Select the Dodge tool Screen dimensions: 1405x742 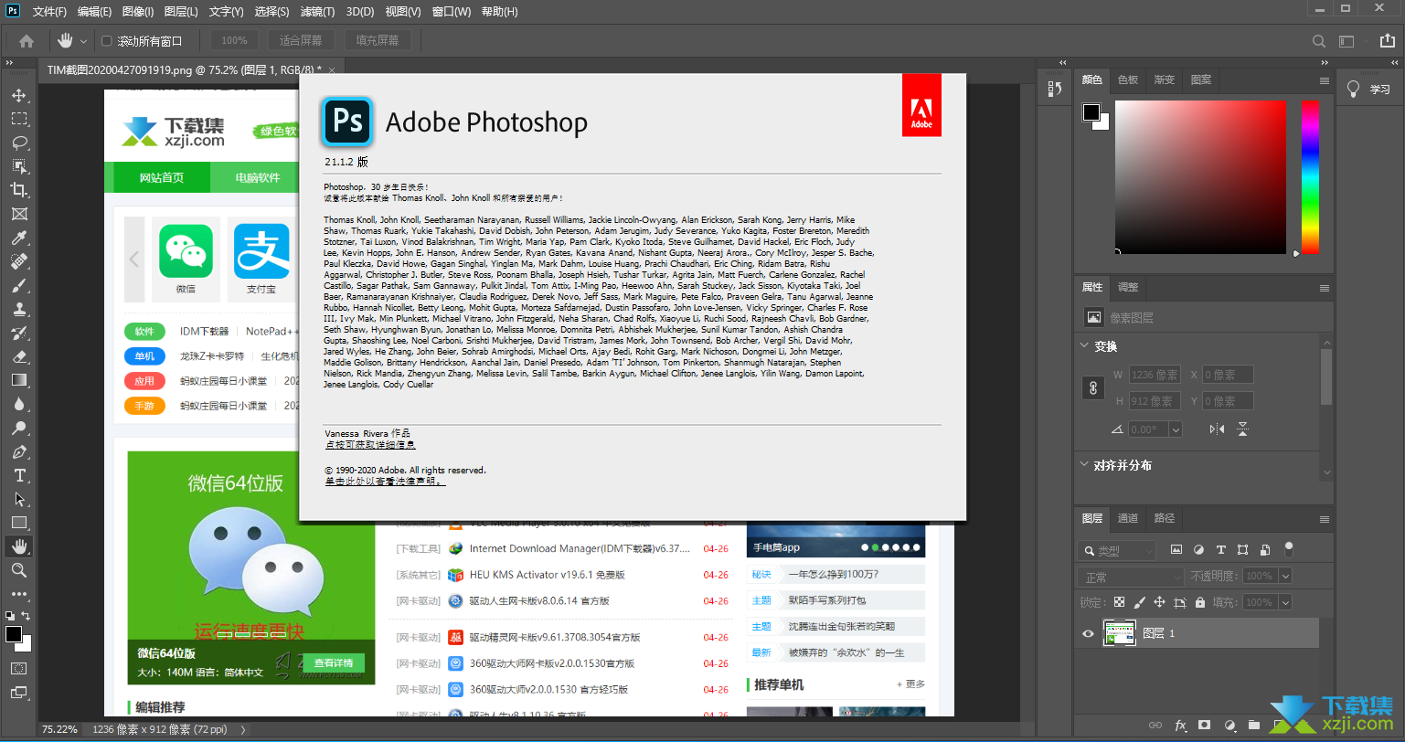pyautogui.click(x=19, y=428)
